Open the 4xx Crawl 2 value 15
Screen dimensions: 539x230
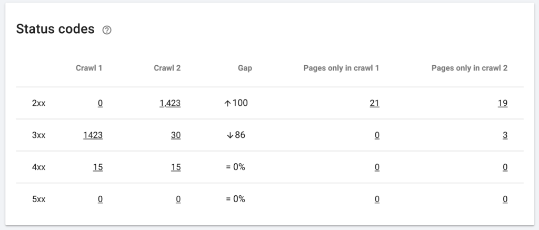click(176, 167)
